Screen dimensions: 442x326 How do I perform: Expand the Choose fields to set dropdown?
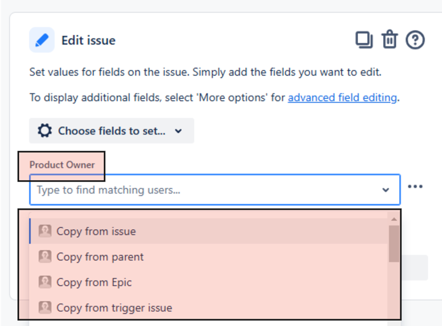112,131
